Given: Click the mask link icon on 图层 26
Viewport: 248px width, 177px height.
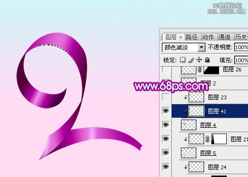Looking at the screenshot, I should (x=200, y=69).
